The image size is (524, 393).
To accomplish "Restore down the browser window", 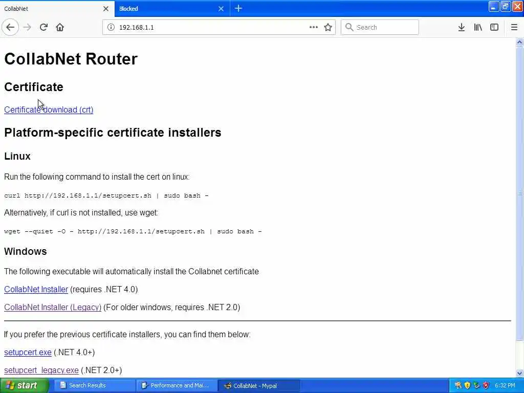I will tap(506, 6).
